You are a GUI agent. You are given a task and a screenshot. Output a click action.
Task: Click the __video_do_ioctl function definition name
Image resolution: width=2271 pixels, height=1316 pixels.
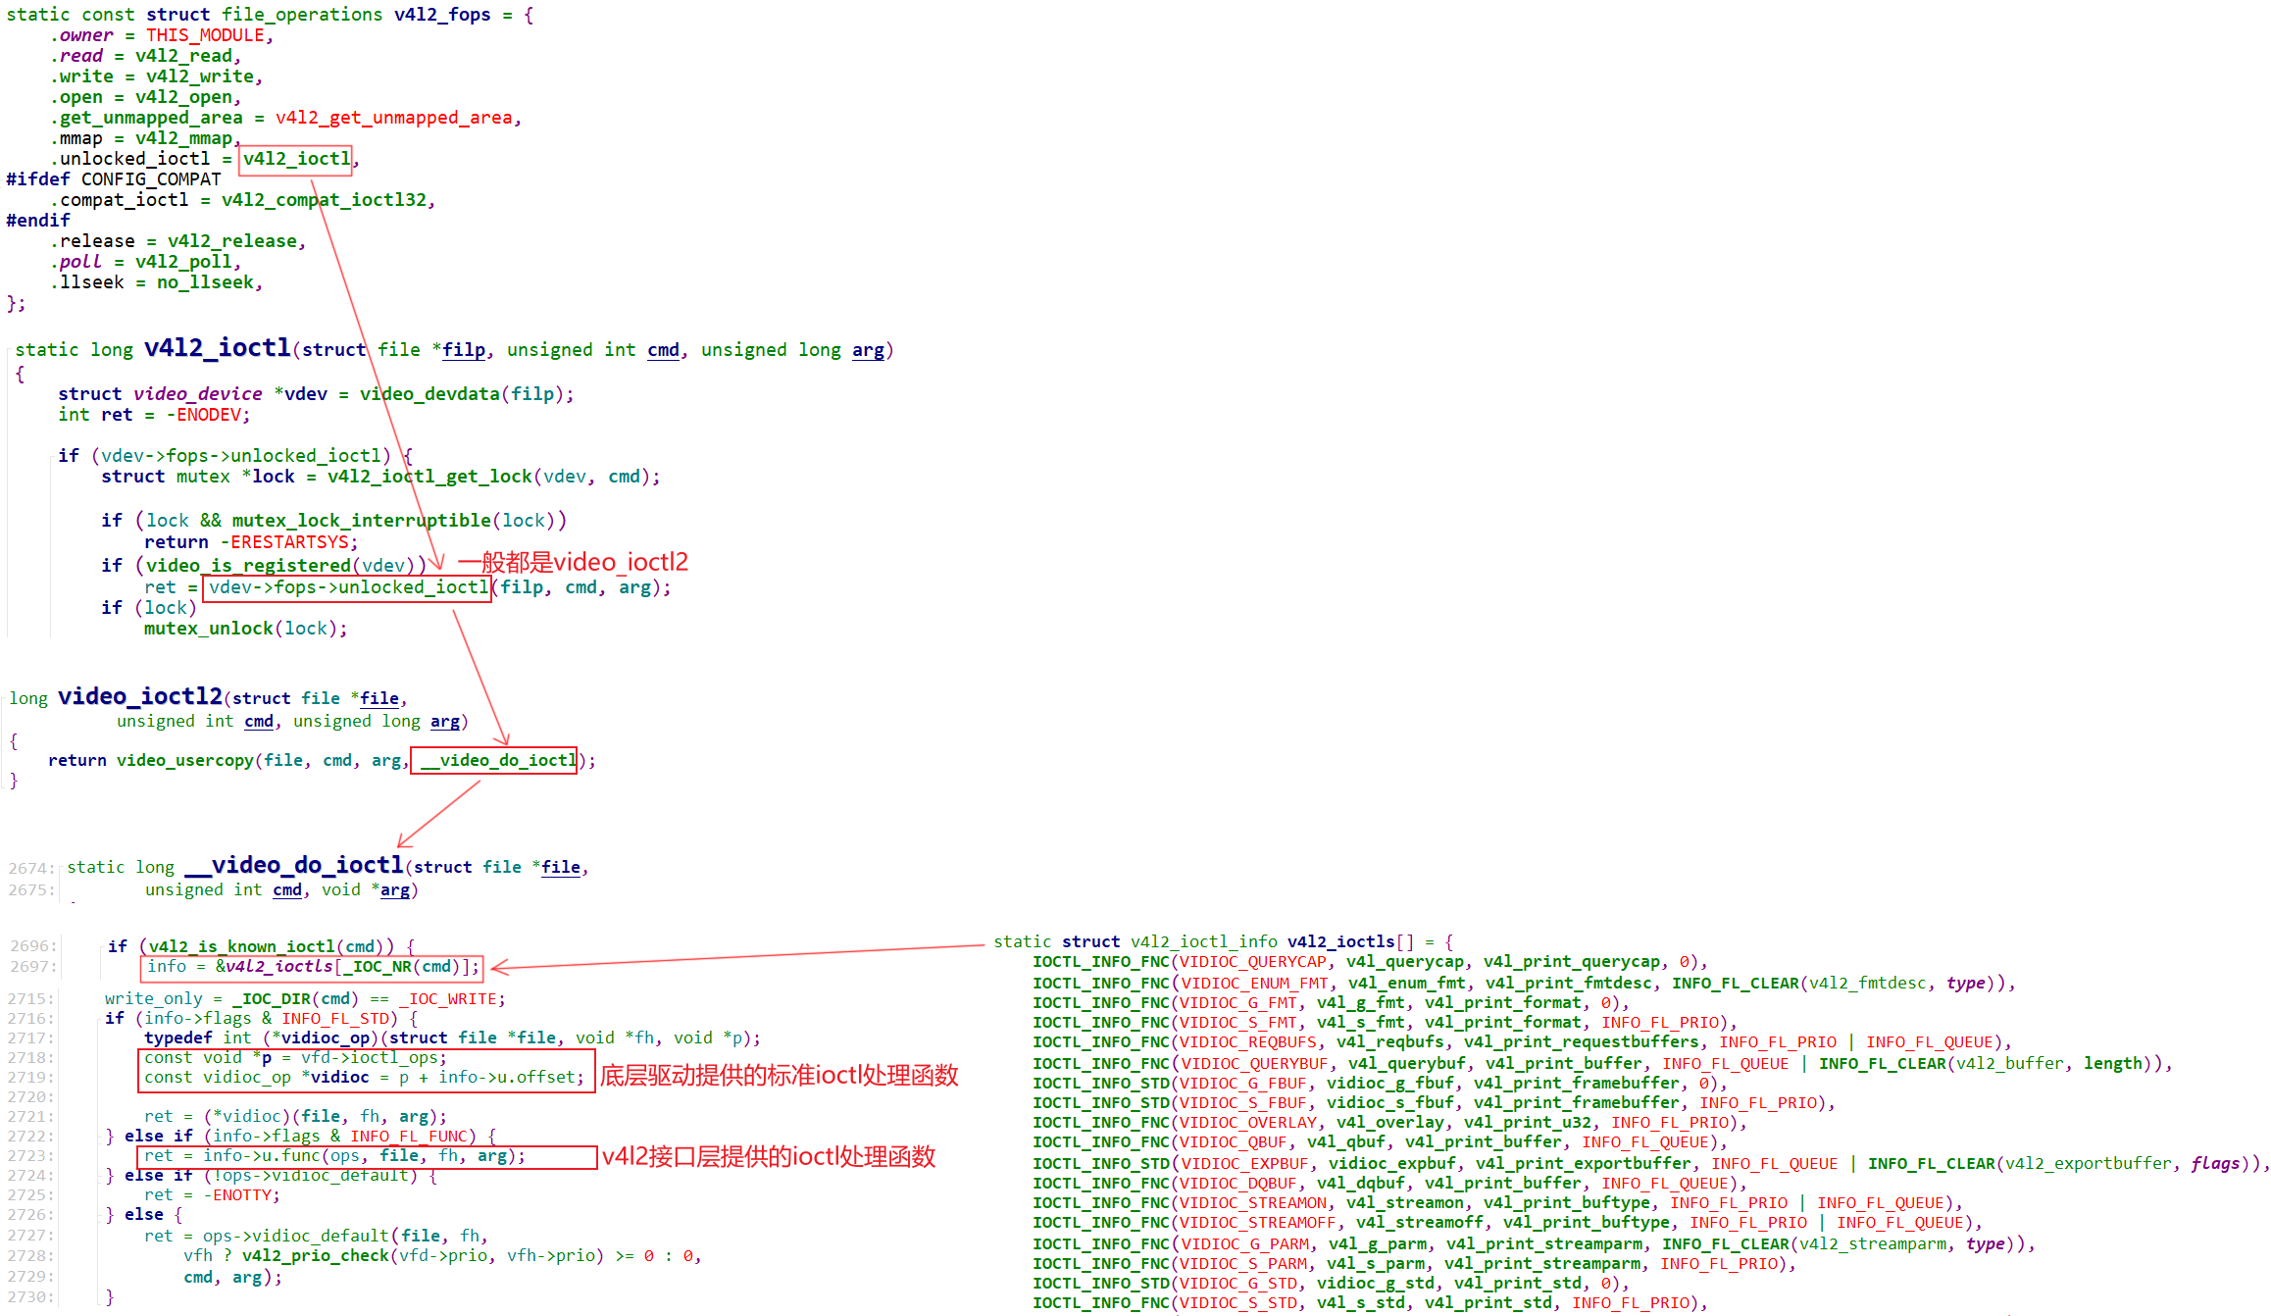[294, 865]
